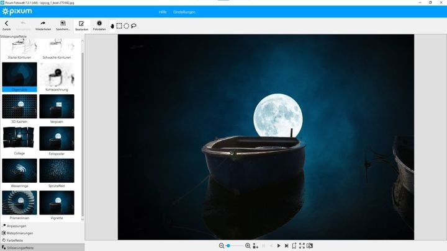Expand the Anpassungen section
The height and width of the screenshot is (251, 447).
[42, 226]
